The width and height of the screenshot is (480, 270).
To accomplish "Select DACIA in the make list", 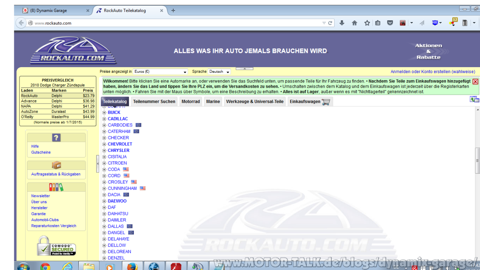I will click(114, 195).
